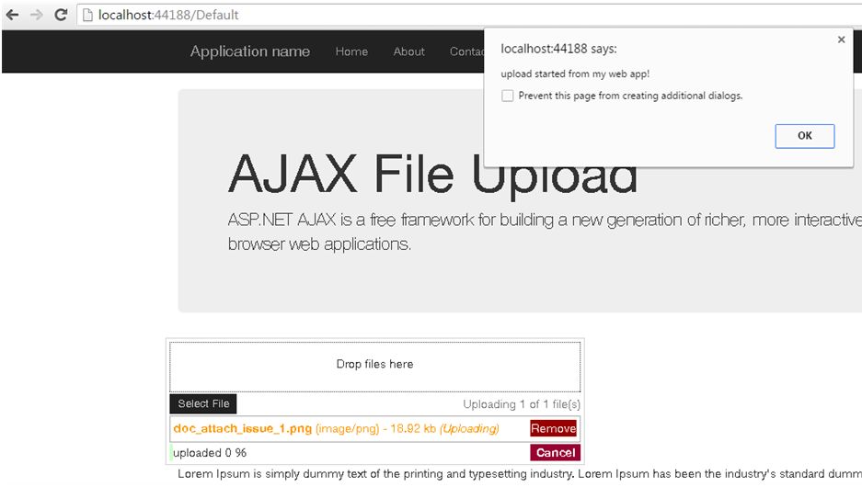Image resolution: width=862 pixels, height=487 pixels.
Task: Click the '(Uploading)' status text
Action: [x=469, y=429]
